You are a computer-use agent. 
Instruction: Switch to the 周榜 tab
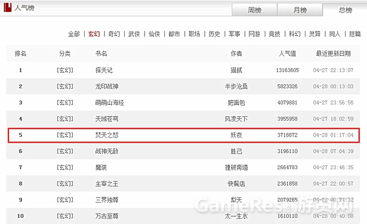point(255,10)
